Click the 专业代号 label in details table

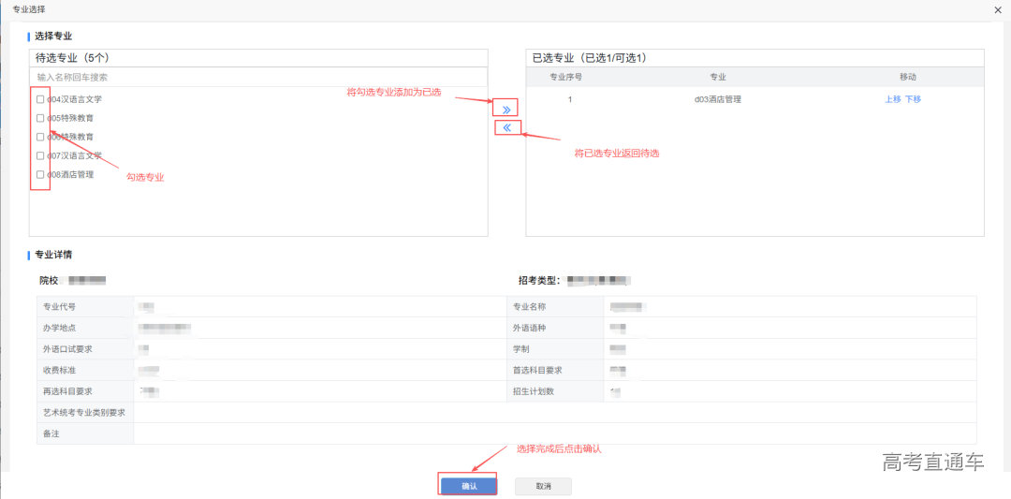(x=60, y=307)
